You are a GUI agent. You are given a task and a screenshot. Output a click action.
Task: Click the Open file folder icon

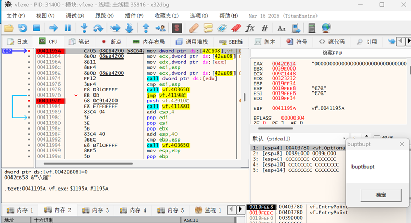[x=8, y=28]
